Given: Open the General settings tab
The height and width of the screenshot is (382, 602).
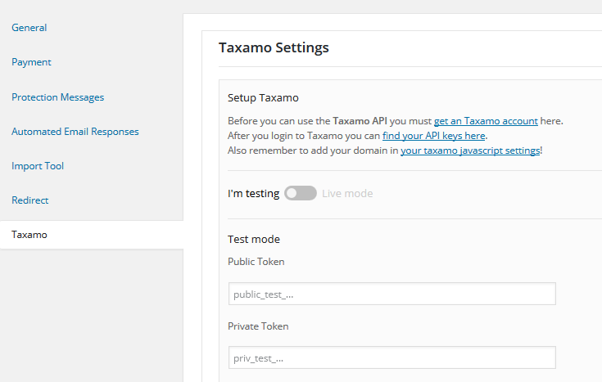Looking at the screenshot, I should pyautogui.click(x=29, y=28).
